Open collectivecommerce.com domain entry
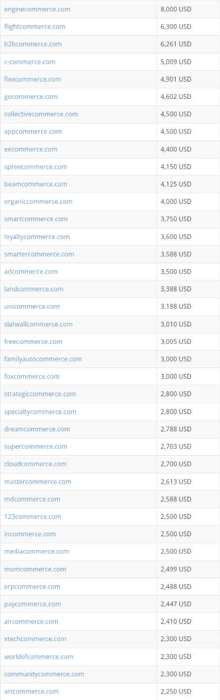Image resolution: width=220 pixels, height=700 pixels. point(41,114)
